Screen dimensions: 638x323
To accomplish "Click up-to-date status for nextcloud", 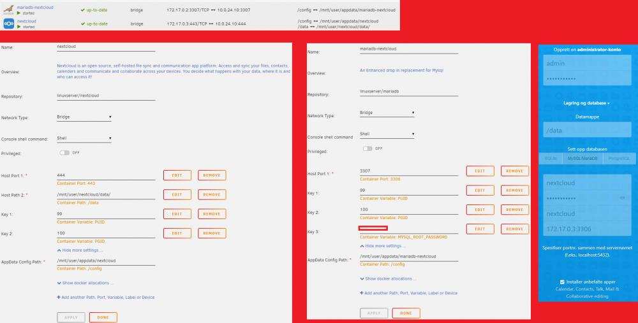I will [x=94, y=24].
